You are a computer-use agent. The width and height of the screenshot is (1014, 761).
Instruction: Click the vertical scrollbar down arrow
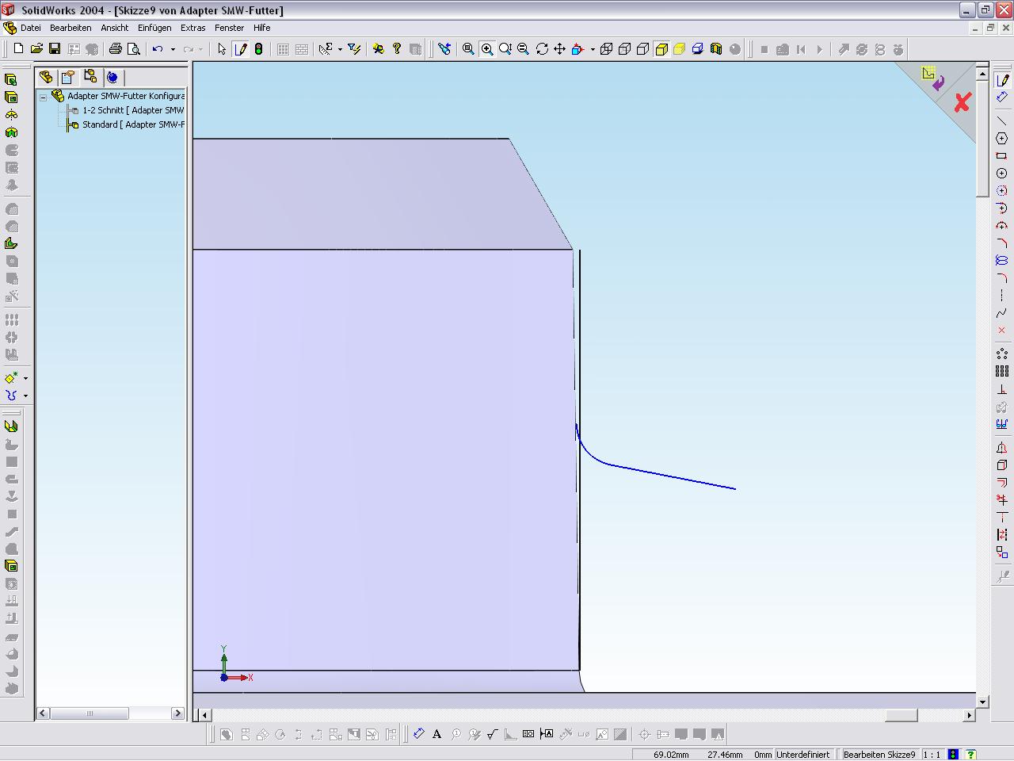click(983, 702)
